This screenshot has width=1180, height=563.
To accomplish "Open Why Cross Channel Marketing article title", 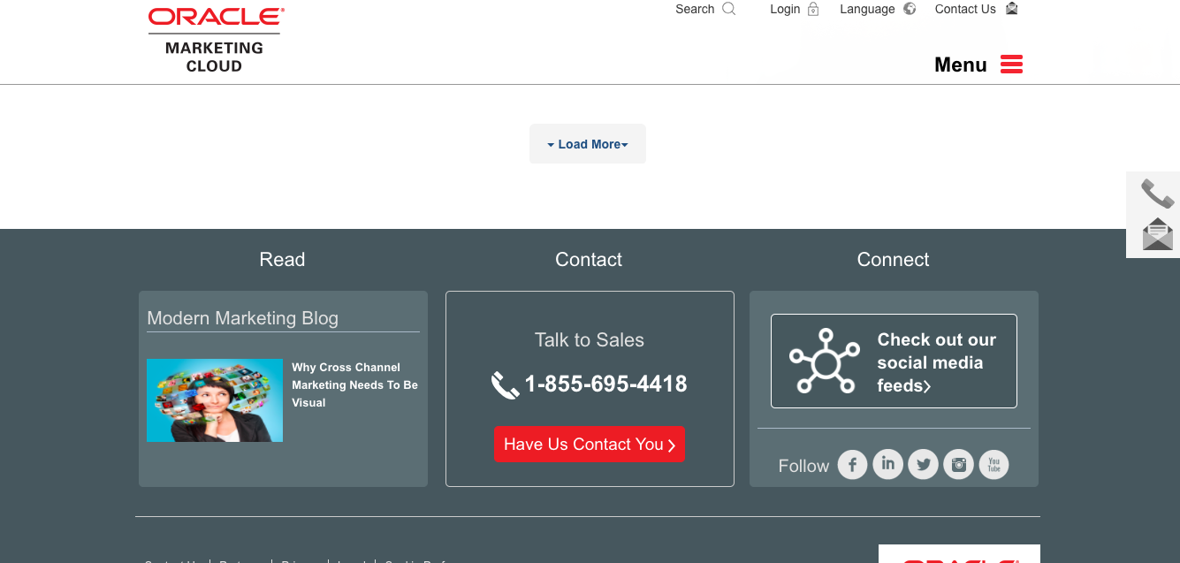I will click(x=355, y=384).
